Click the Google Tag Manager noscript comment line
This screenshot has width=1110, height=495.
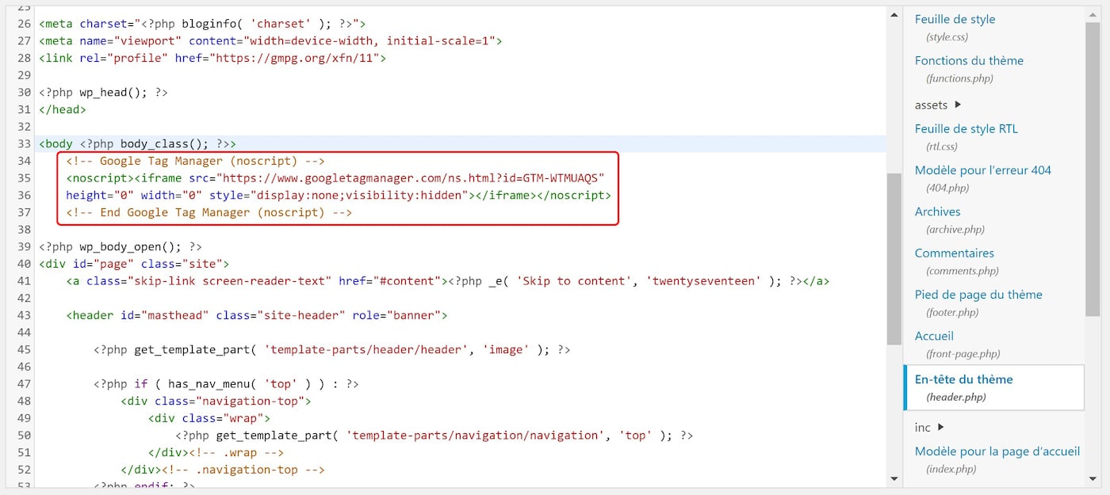[x=195, y=162]
